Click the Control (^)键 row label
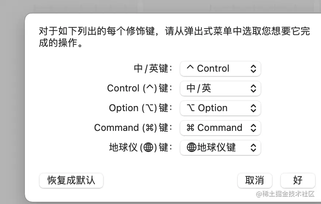The width and height of the screenshot is (321, 204). [138, 88]
